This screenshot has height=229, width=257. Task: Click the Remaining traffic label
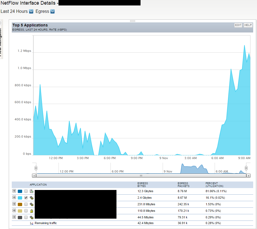46,223
